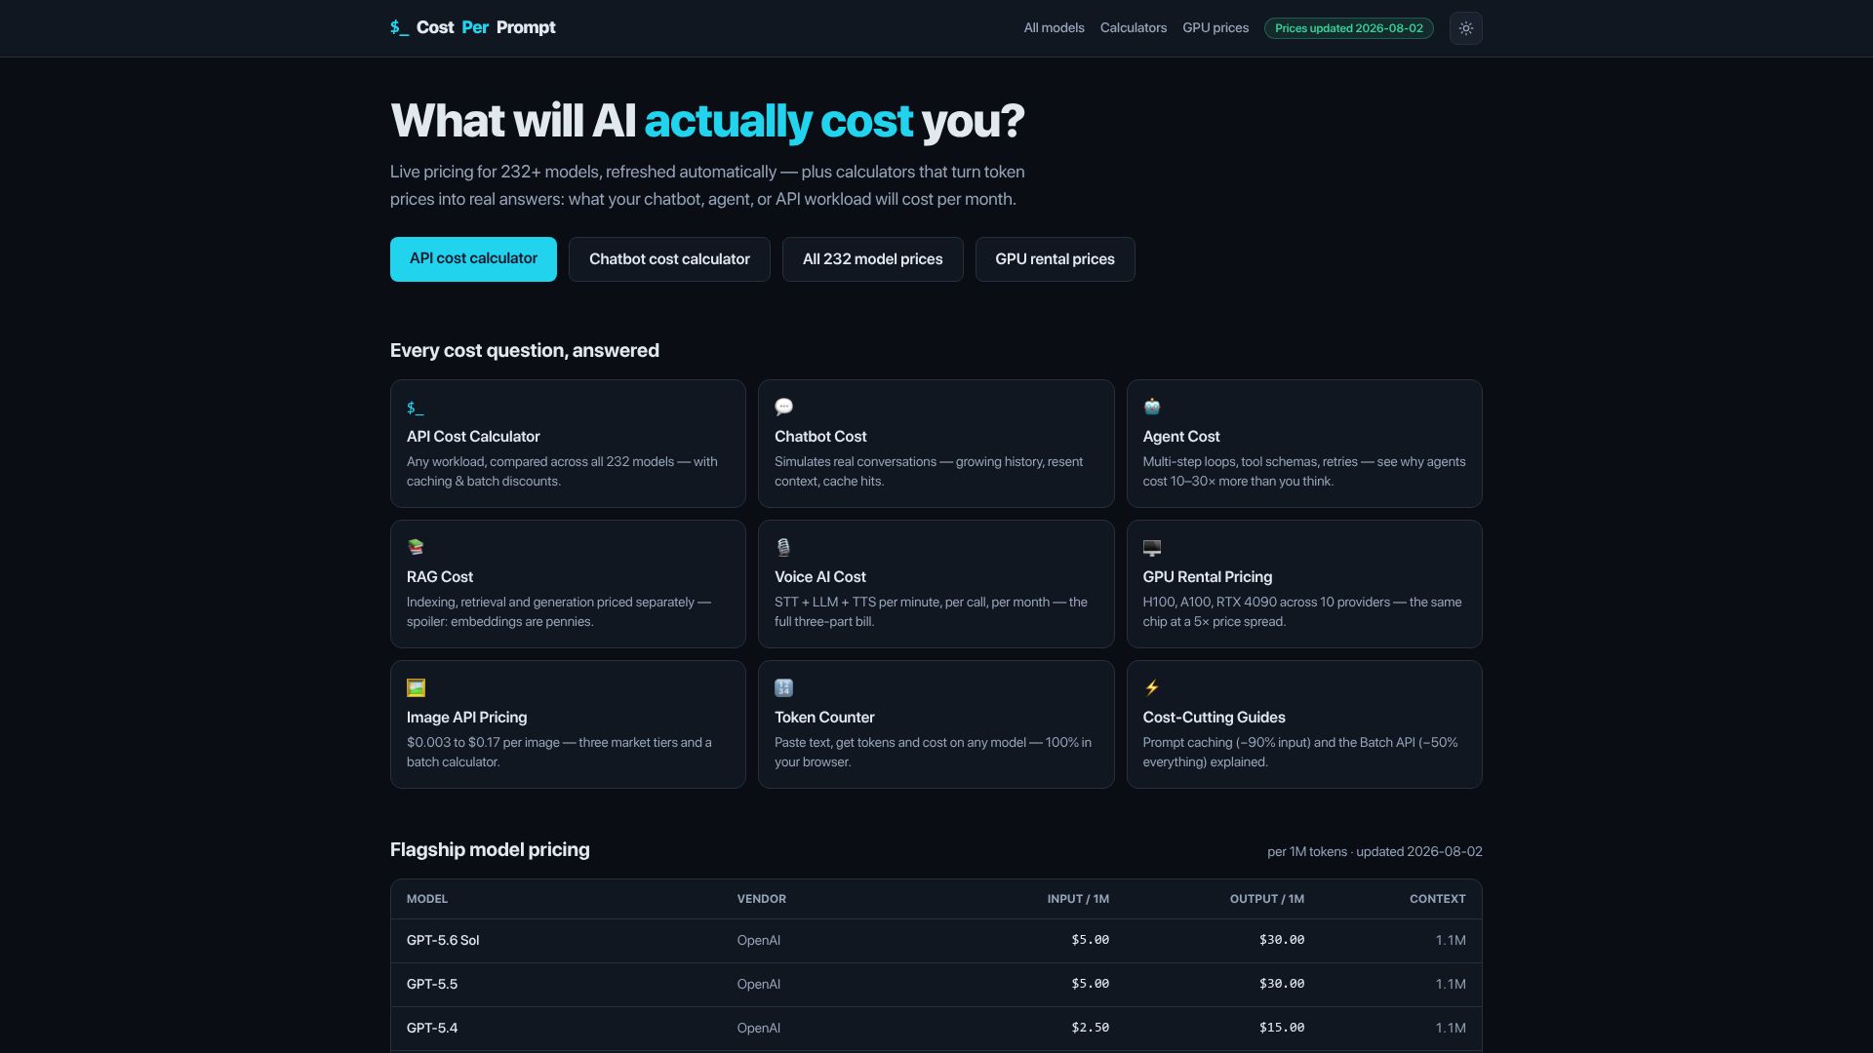Image resolution: width=1873 pixels, height=1053 pixels.
Task: Open the Voice AI Cost card title
Action: (820, 577)
